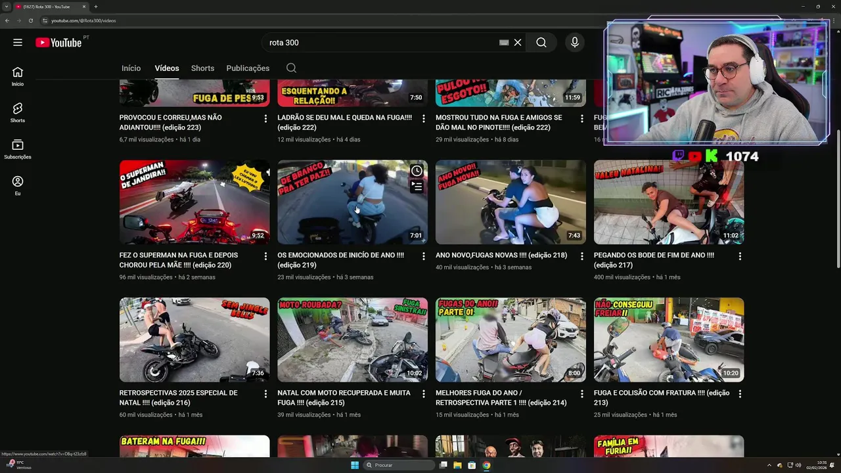Open the Publicações channel tab

tap(248, 68)
